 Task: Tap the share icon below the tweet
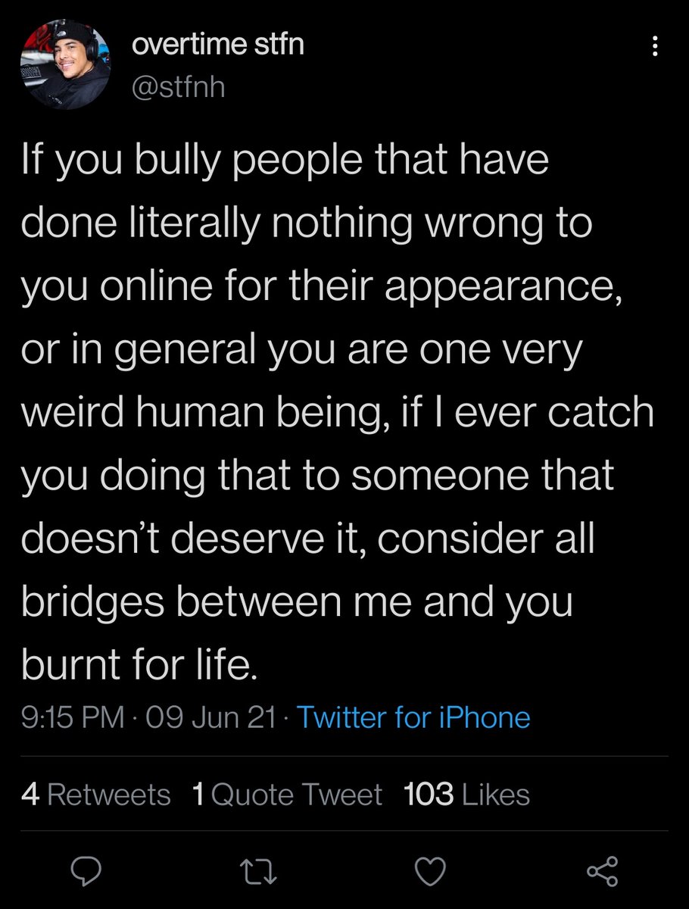click(x=603, y=872)
